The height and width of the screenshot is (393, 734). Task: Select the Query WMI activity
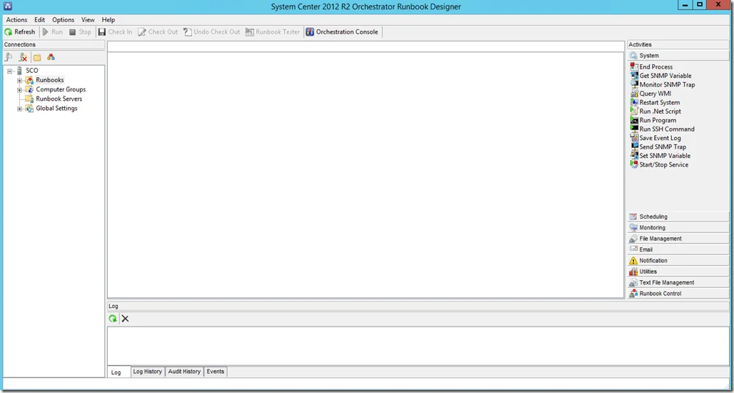[655, 94]
